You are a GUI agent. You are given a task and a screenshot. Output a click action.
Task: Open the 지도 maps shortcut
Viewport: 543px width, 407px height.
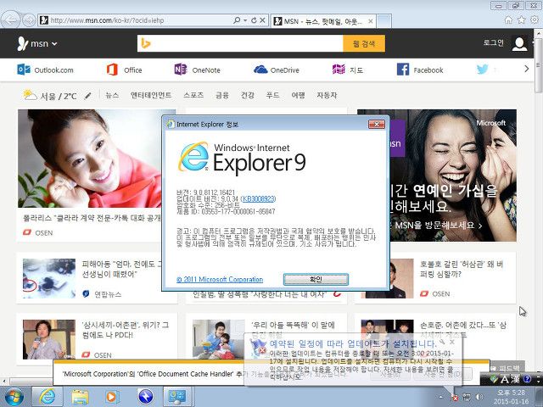click(348, 70)
